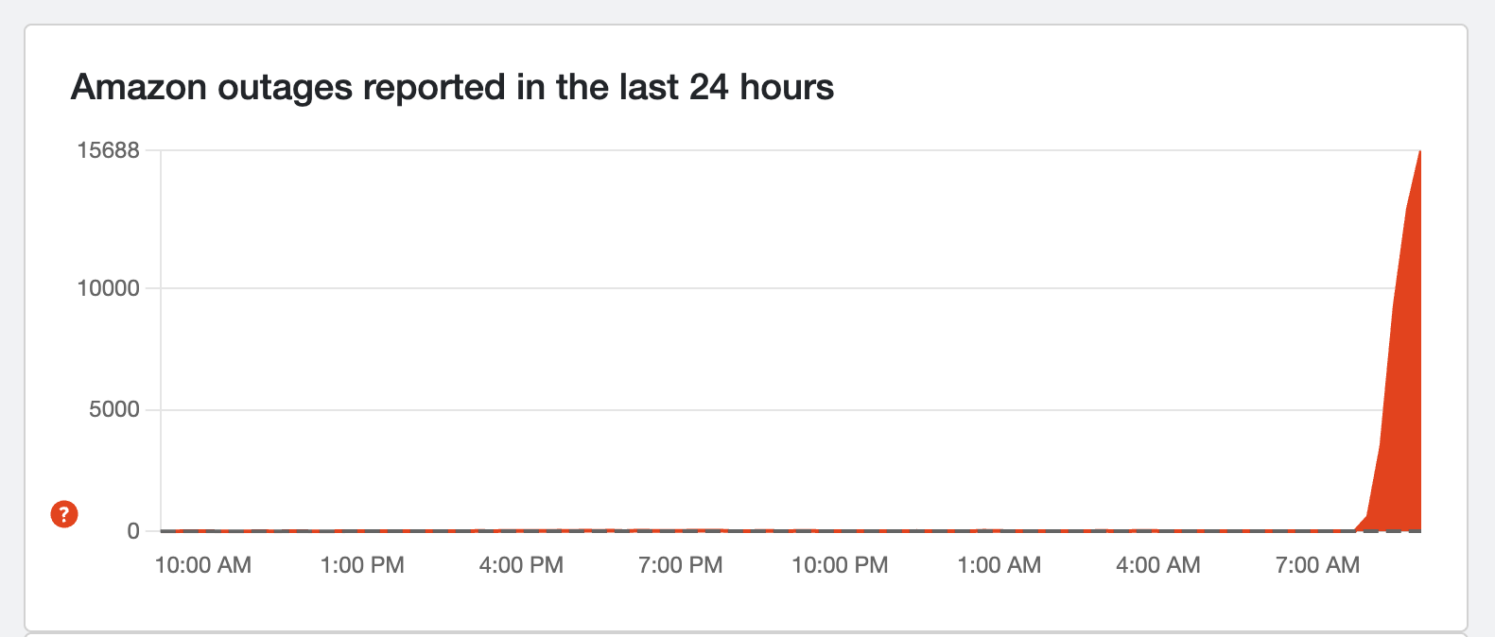Click the 15688 y-axis label
The image size is (1495, 637).
click(x=108, y=150)
